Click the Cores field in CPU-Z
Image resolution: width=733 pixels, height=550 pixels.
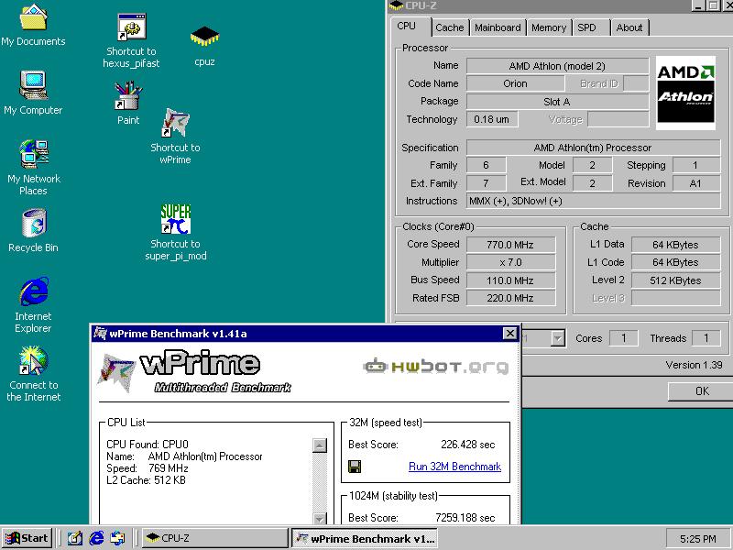[x=624, y=338]
